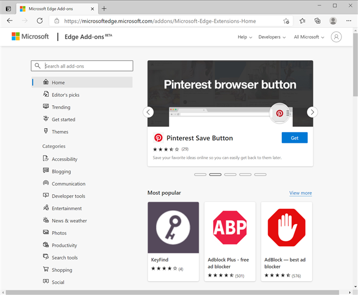This screenshot has height=295, width=358.
Task: Show previous carousel slide
Action: click(x=148, y=112)
